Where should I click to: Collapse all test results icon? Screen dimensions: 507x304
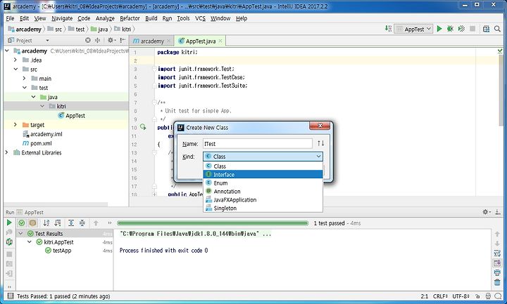[x=82, y=223]
